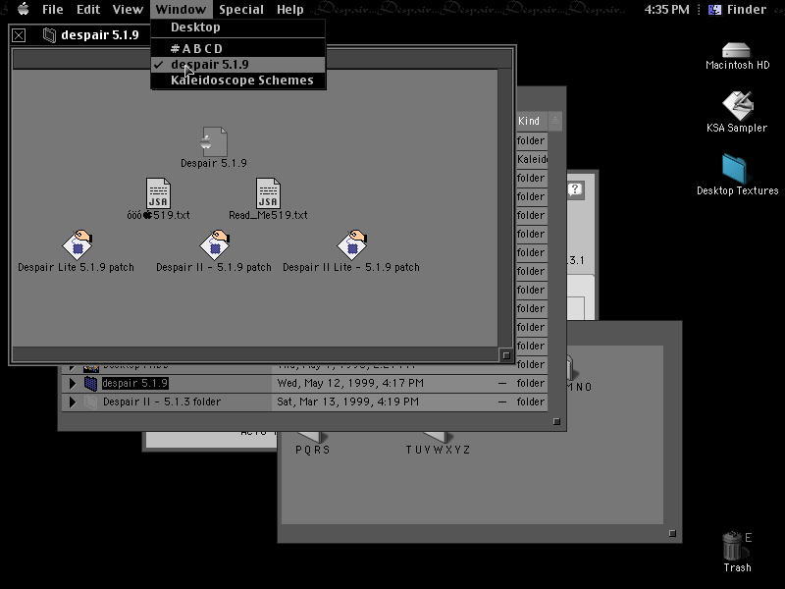Click the folder kind cell of Despair II - 5.1.3 row
This screenshot has width=785, height=589.
coord(531,402)
